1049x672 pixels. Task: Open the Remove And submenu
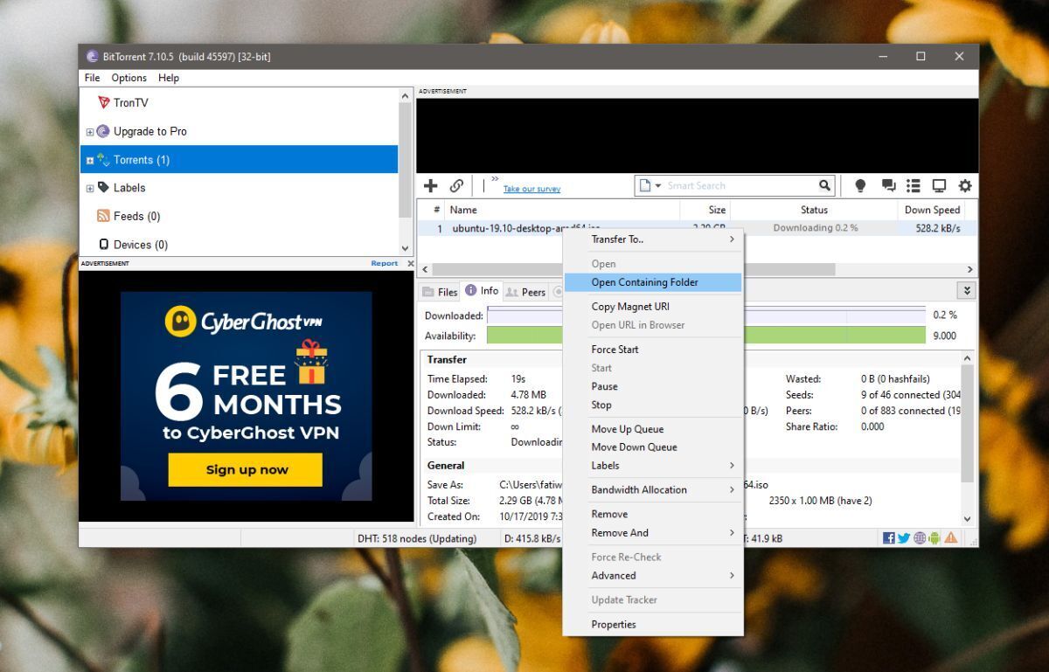click(653, 532)
